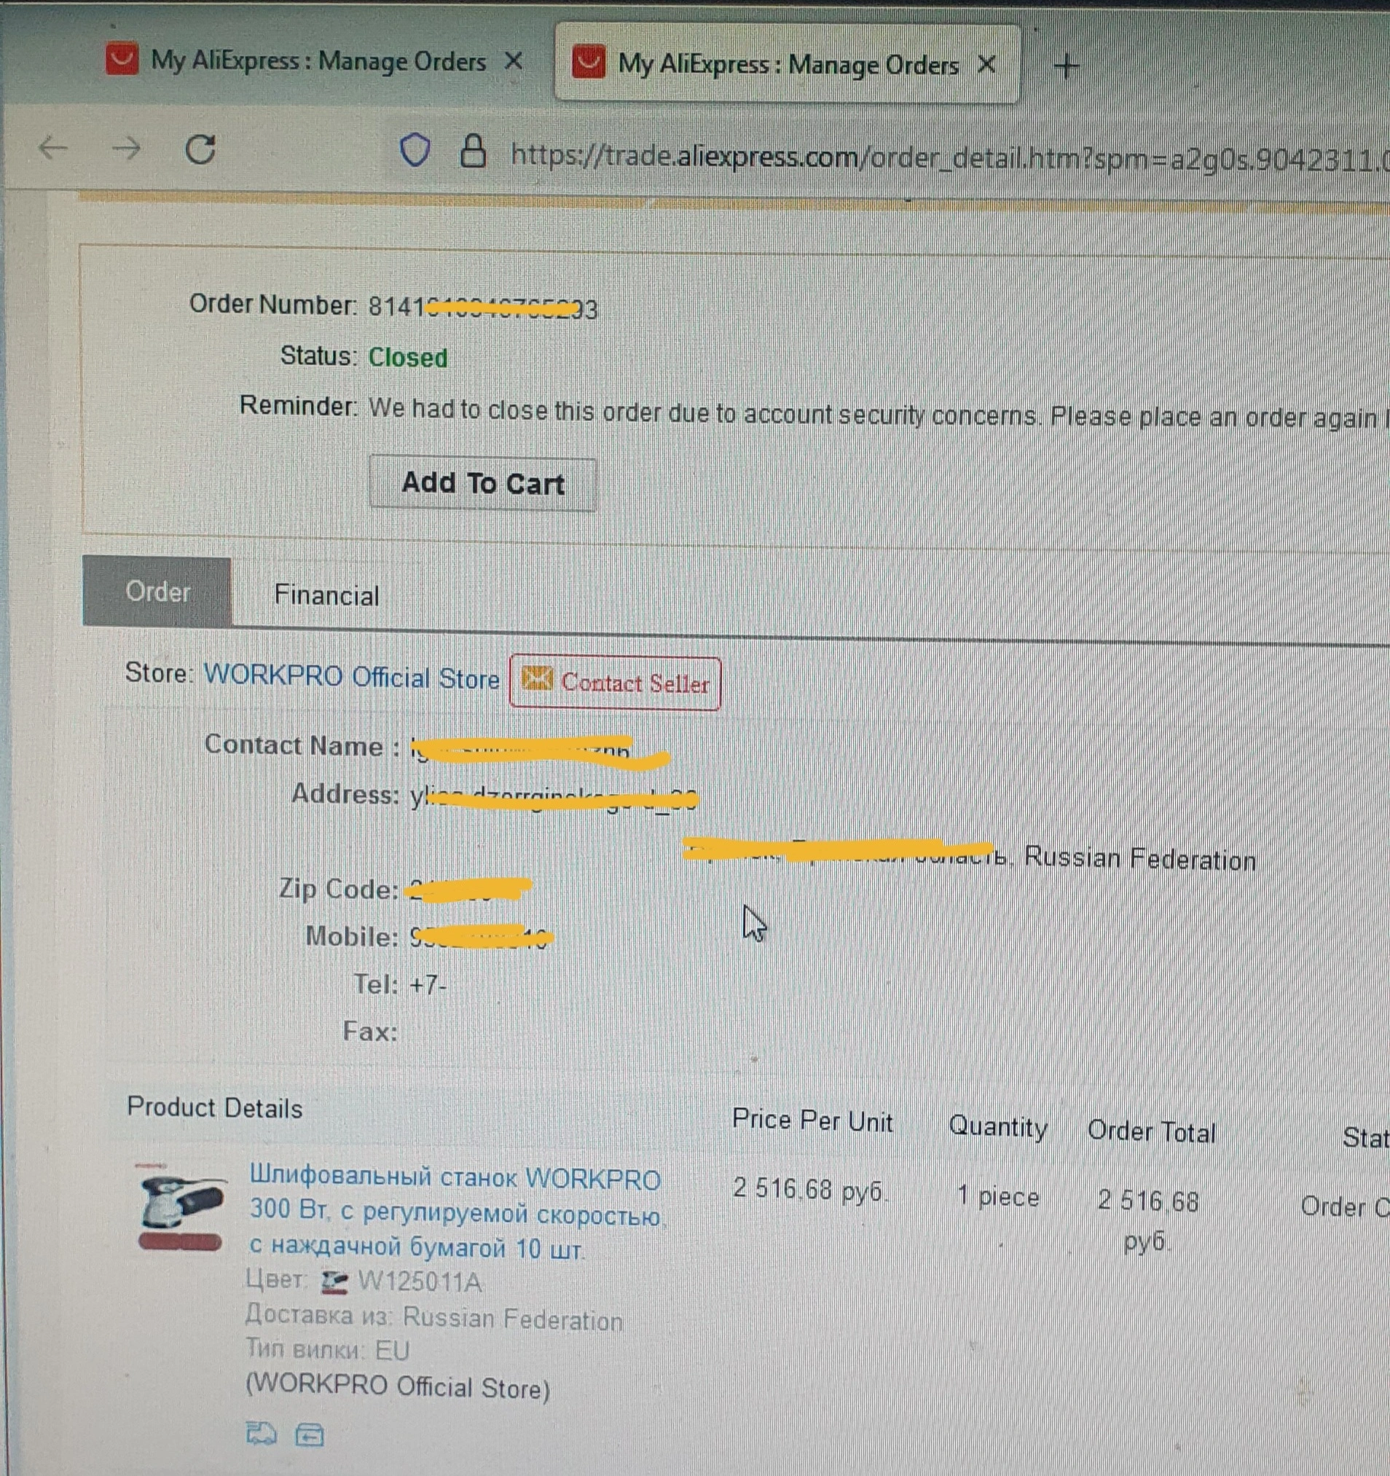Screen dimensions: 1390x1476
Task: Click the Order Total amount cell
Action: 1148,1220
